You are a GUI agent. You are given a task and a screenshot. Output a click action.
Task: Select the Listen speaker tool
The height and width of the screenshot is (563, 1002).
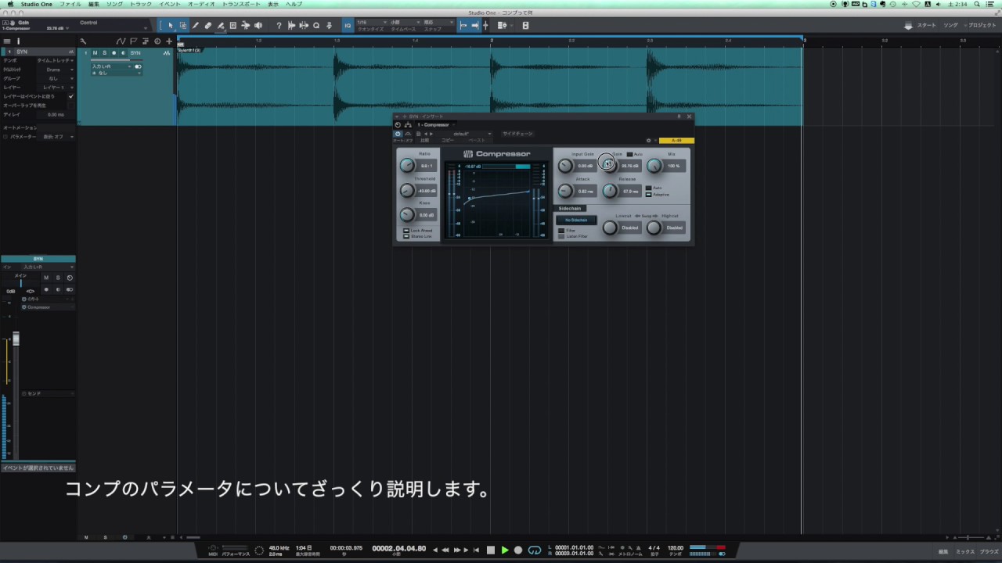[x=258, y=26]
